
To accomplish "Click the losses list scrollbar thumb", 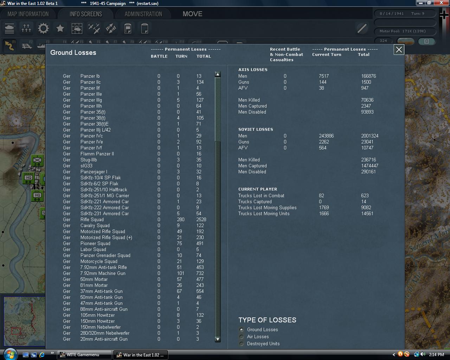I will [x=218, y=110].
